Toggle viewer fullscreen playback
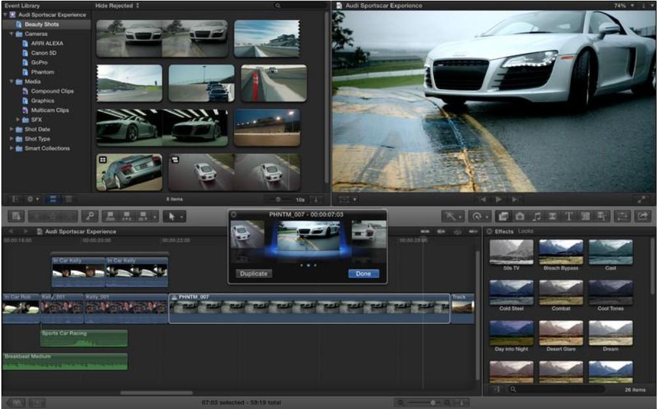658x409 pixels. 641,199
